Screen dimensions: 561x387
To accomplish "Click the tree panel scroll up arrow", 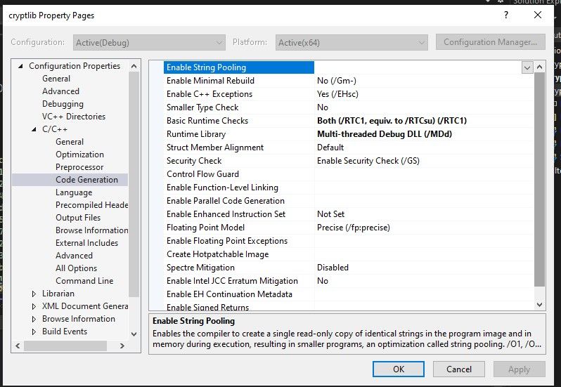I will click(x=134, y=66).
